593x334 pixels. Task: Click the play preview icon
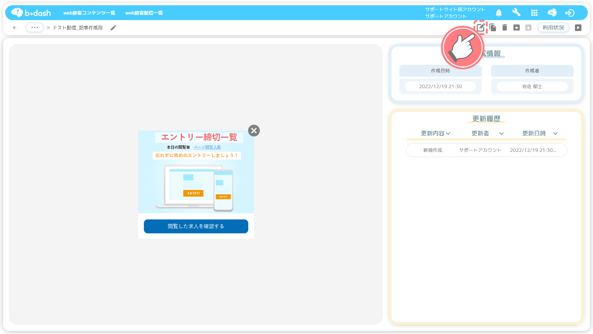[x=578, y=28]
